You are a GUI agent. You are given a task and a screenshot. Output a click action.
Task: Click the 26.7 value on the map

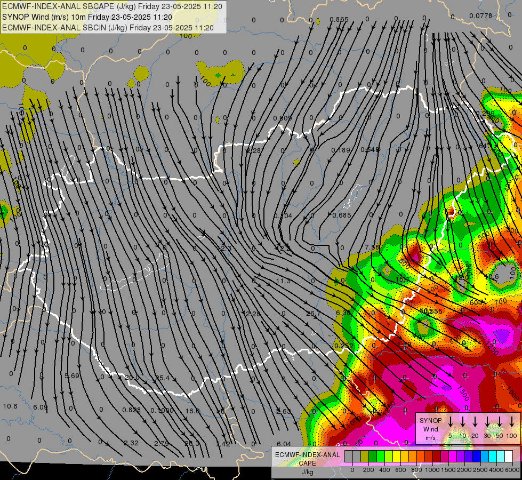pyautogui.click(x=313, y=314)
